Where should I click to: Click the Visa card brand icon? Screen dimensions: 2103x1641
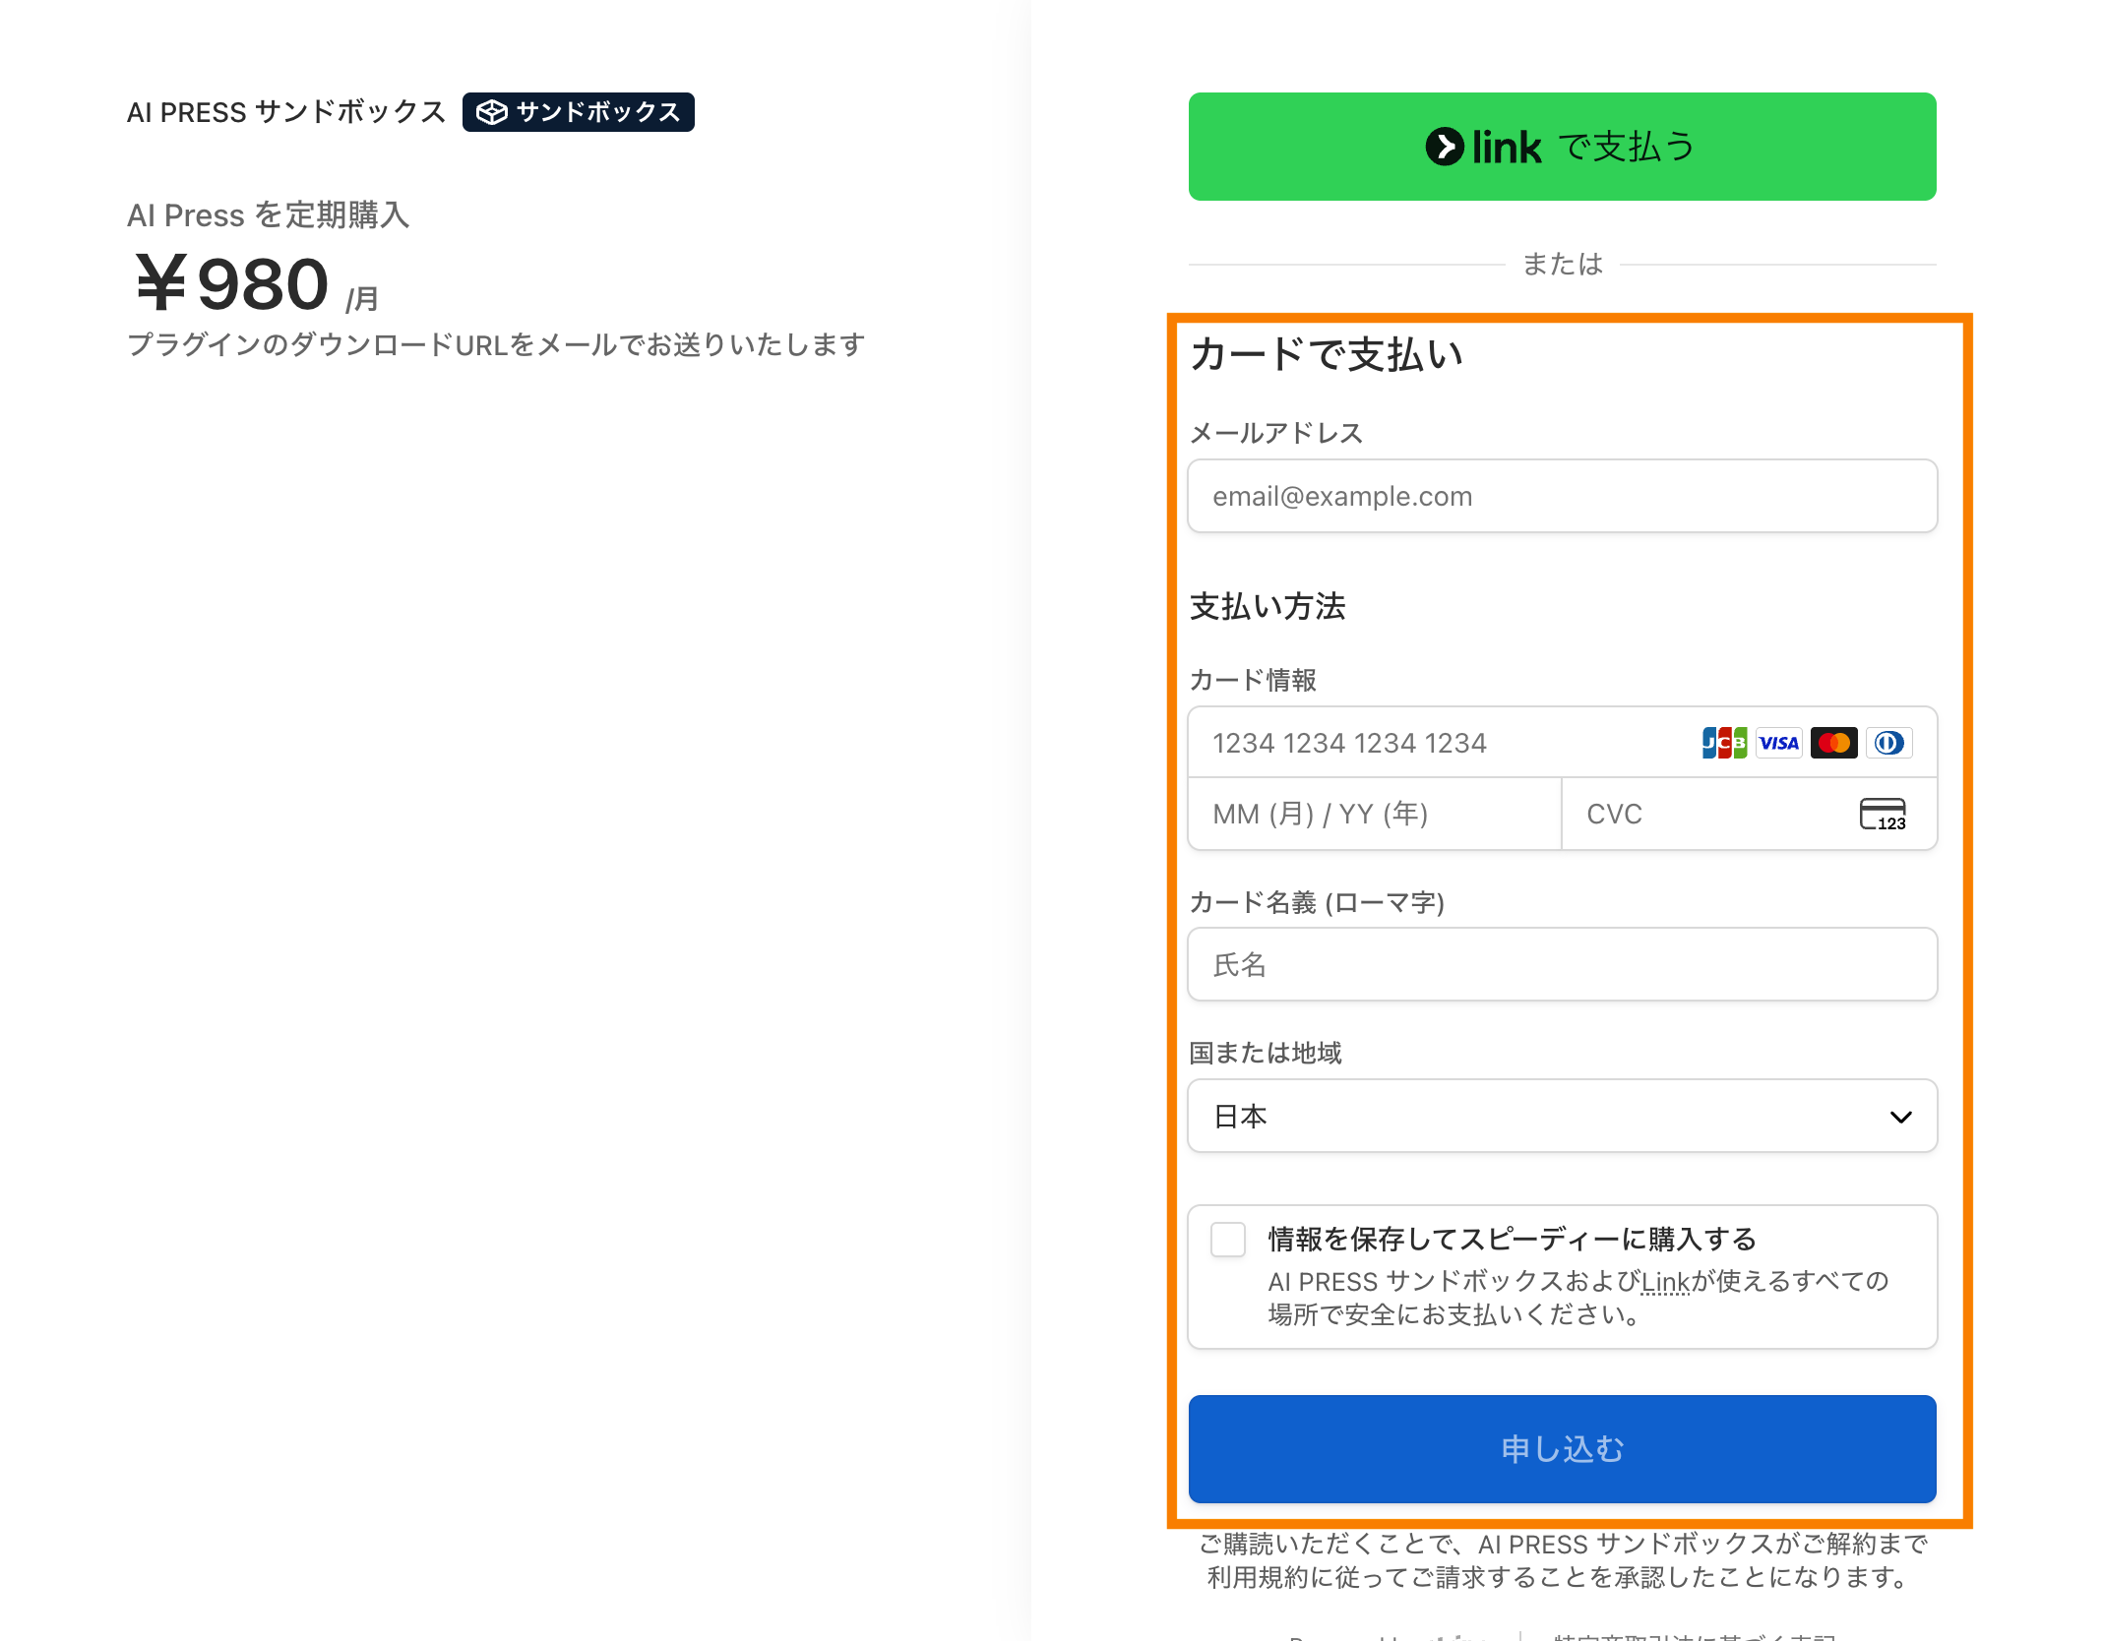click(x=1779, y=743)
